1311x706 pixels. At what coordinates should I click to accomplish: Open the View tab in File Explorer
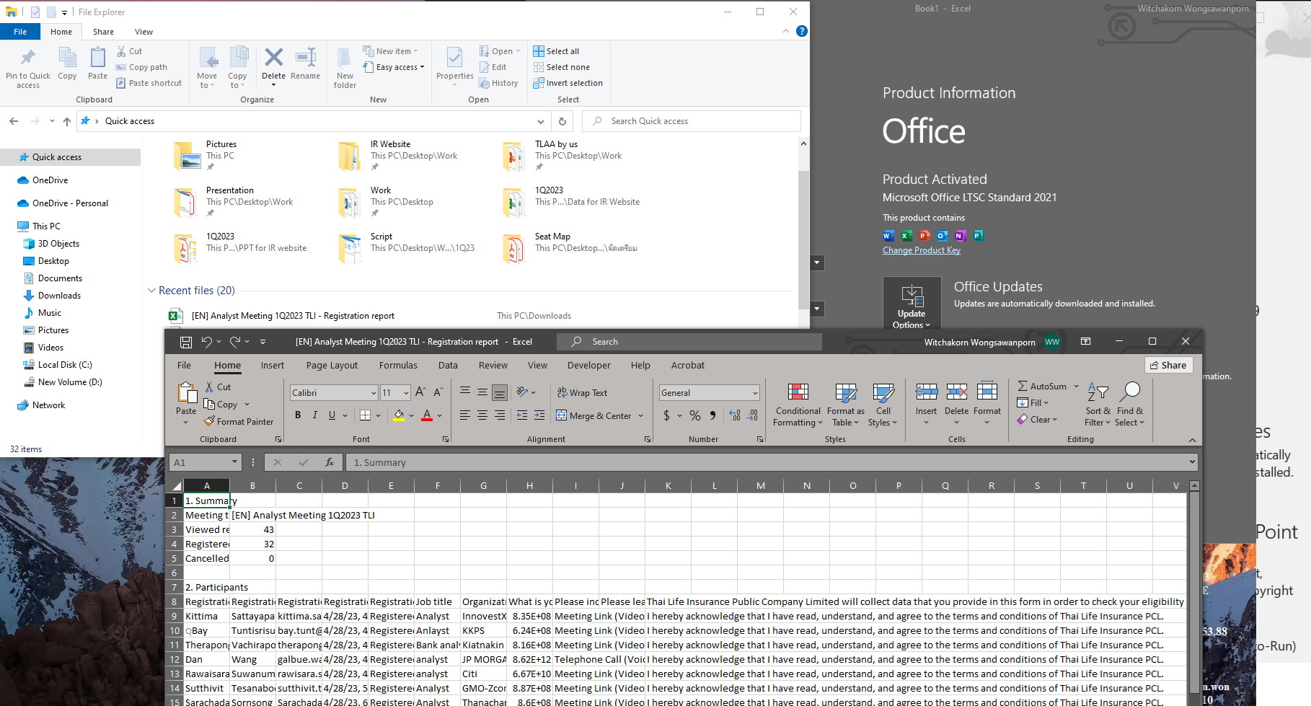(x=144, y=32)
